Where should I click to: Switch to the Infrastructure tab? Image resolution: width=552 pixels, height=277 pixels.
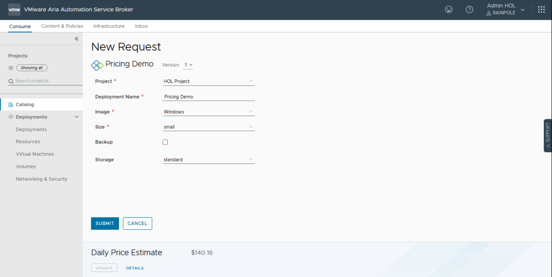[x=109, y=26]
